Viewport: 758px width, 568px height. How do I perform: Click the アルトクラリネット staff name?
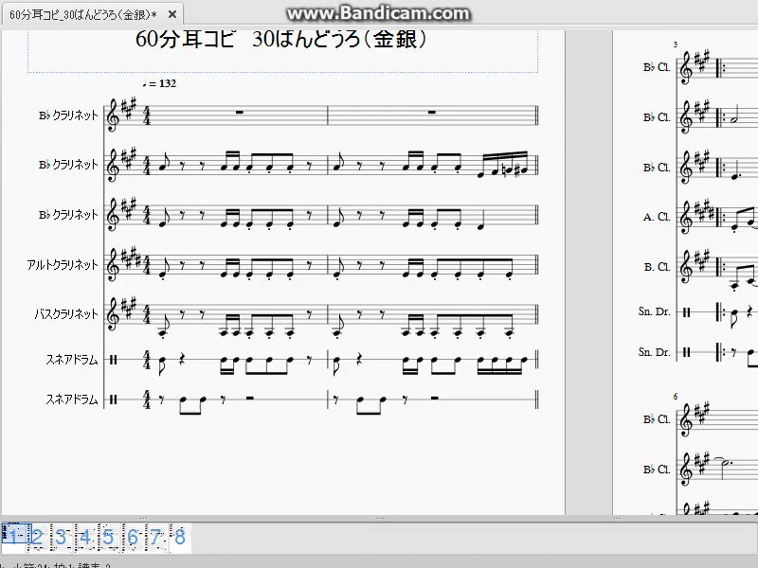(x=63, y=265)
